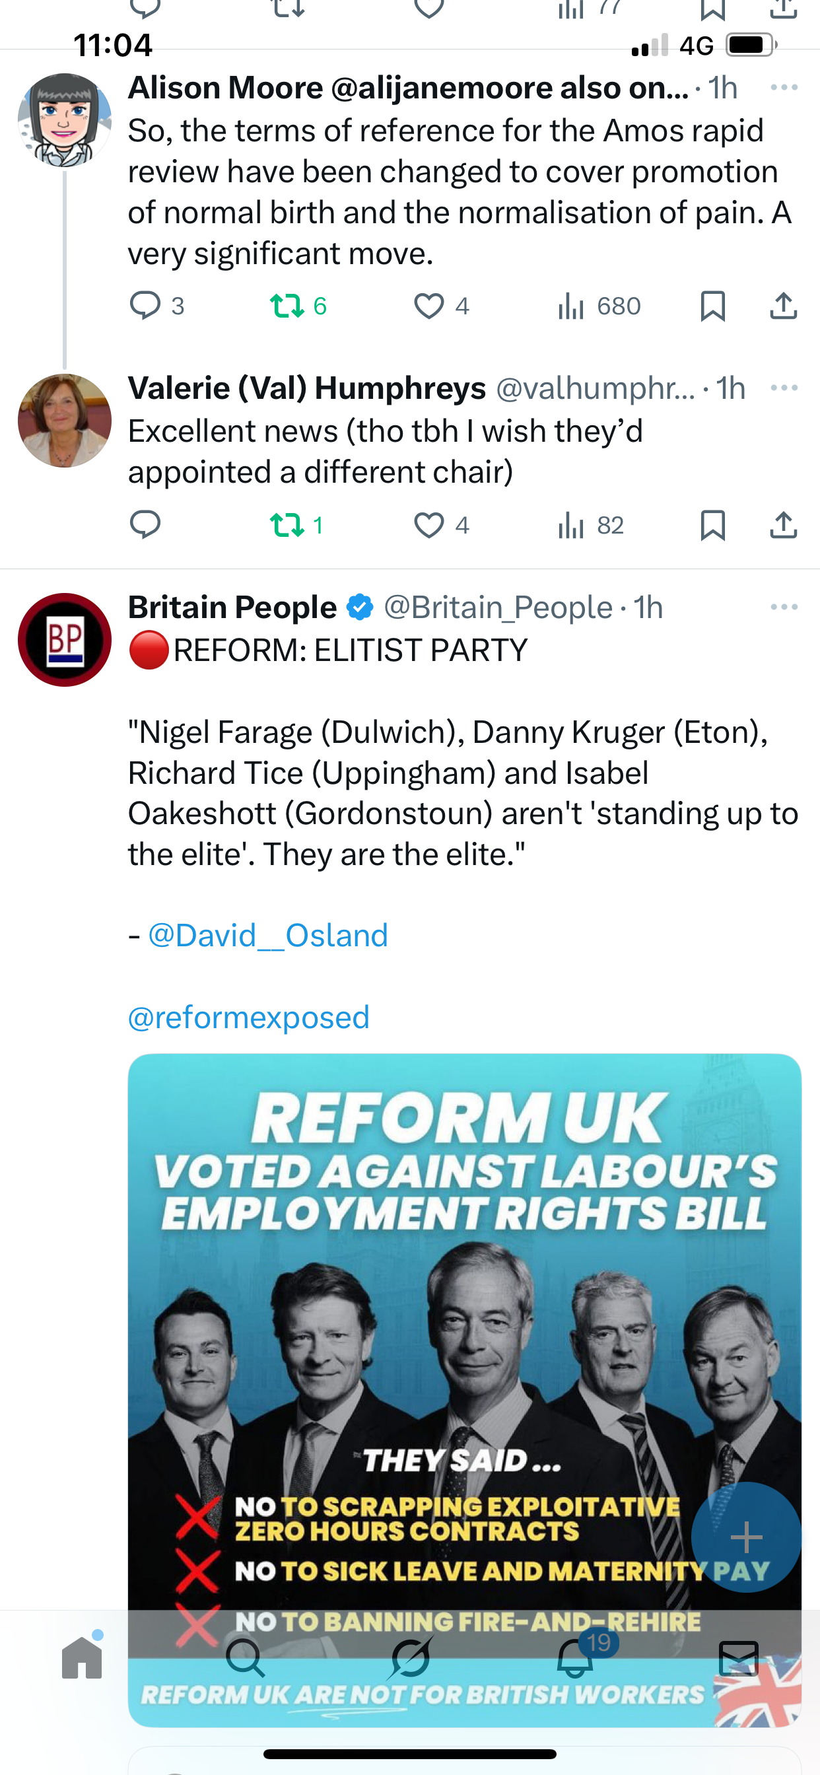This screenshot has height=1775, width=820.
Task: Go to the Home tab
Action: 82,1658
